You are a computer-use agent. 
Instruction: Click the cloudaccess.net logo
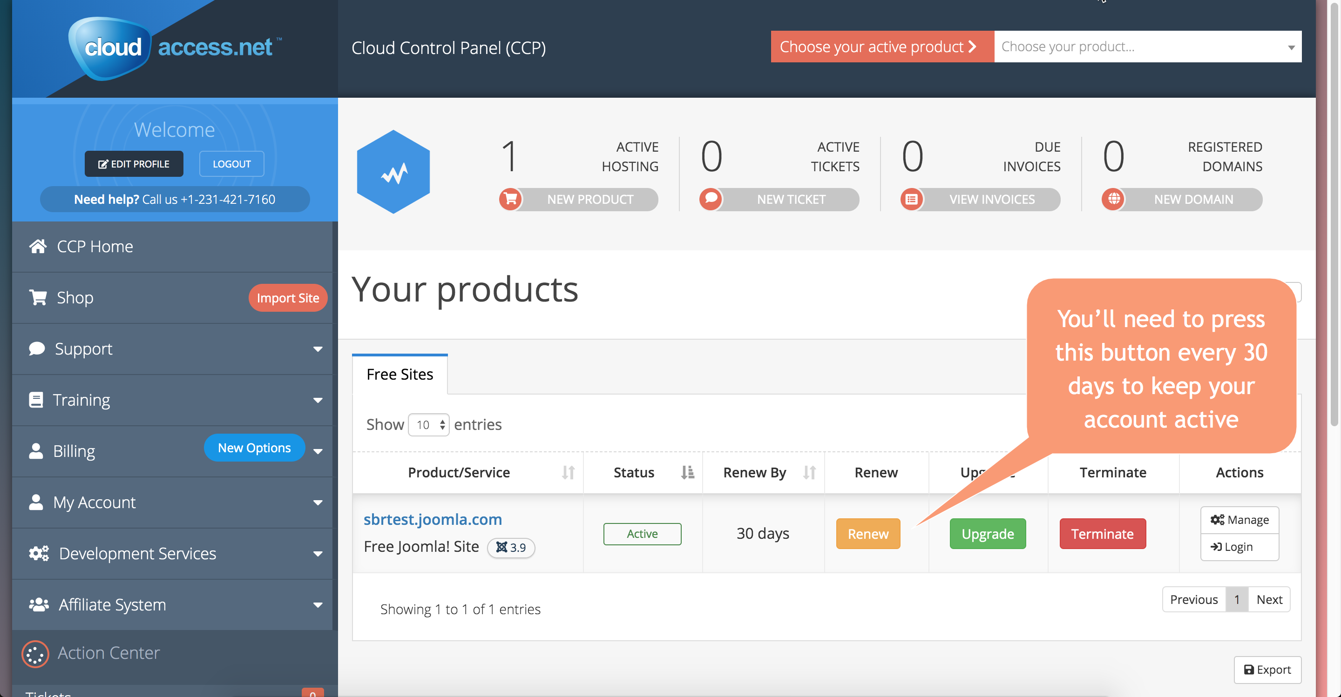pyautogui.click(x=175, y=48)
